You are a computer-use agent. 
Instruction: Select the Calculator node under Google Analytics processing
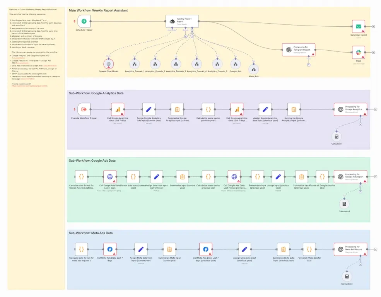[337, 137]
